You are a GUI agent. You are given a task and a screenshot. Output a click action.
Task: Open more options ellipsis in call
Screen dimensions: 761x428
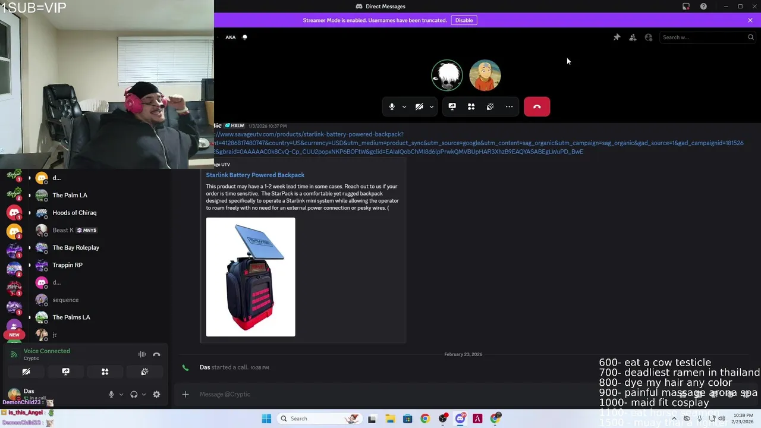coord(510,107)
